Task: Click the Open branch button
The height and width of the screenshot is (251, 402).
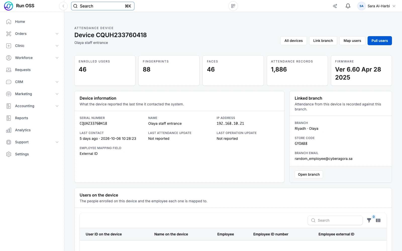Action: tap(309, 174)
